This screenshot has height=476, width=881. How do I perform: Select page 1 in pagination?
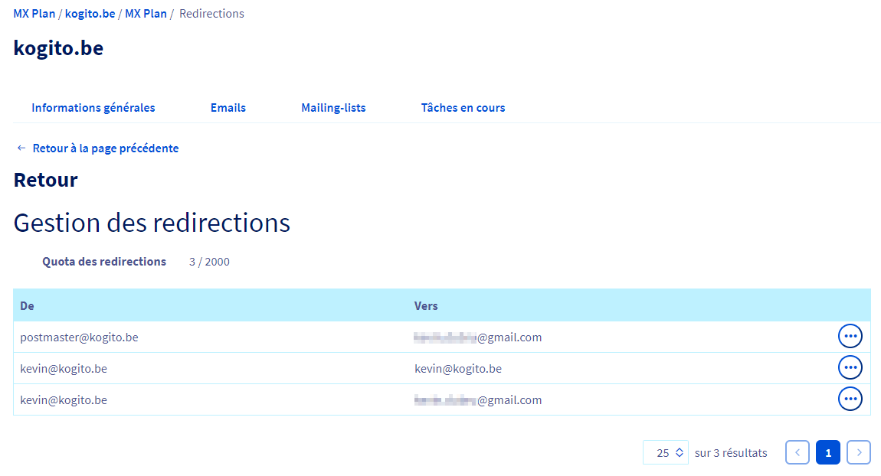[x=828, y=452]
